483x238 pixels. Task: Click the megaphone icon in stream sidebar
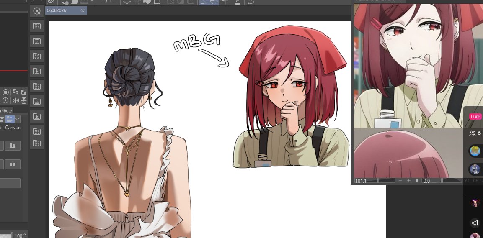pyautogui.click(x=475, y=223)
